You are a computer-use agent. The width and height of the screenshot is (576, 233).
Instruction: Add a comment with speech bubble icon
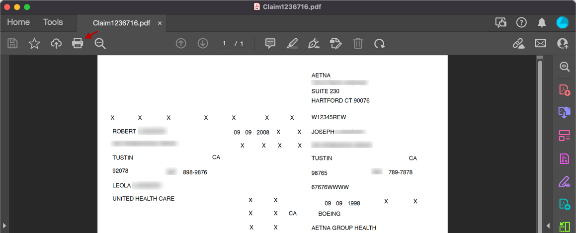pyautogui.click(x=270, y=43)
